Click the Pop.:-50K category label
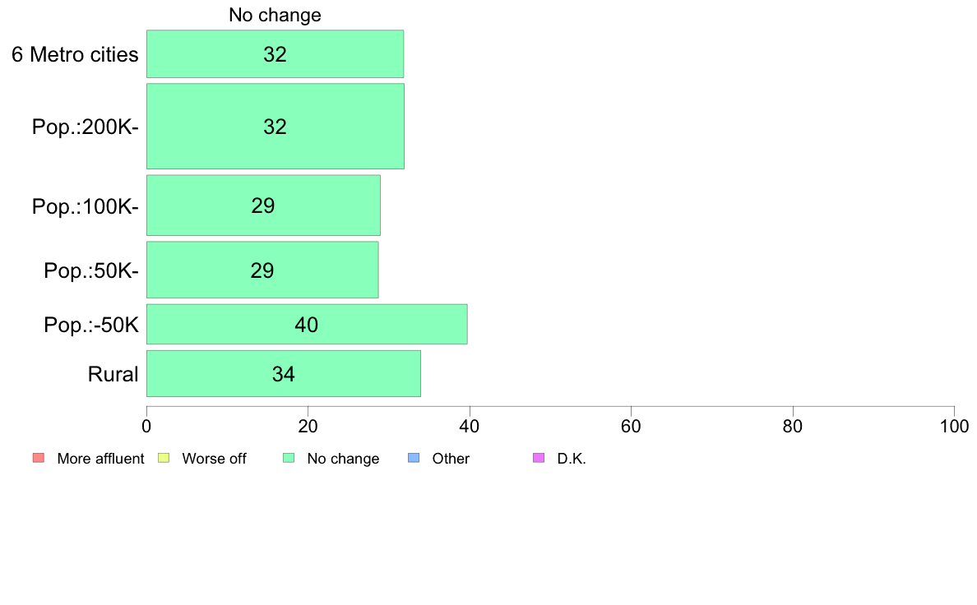Viewport: 977px width, 605px height. coord(91,326)
